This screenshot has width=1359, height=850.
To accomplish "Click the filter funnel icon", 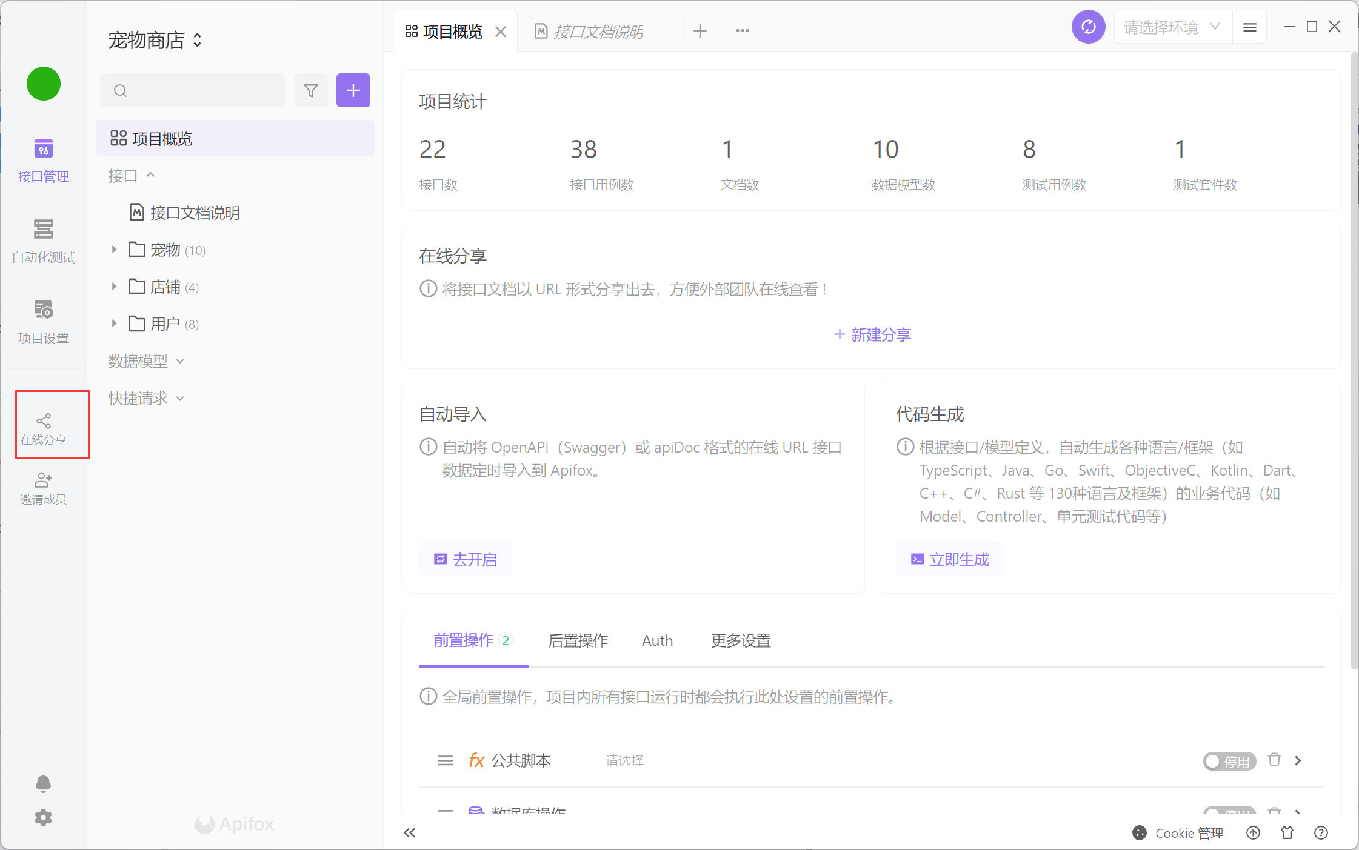I will pos(310,91).
